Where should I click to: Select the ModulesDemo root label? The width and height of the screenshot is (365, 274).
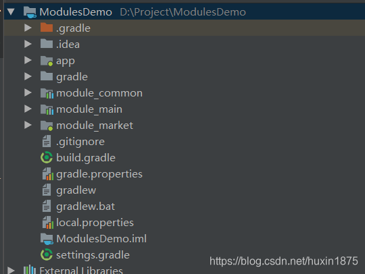(x=76, y=12)
